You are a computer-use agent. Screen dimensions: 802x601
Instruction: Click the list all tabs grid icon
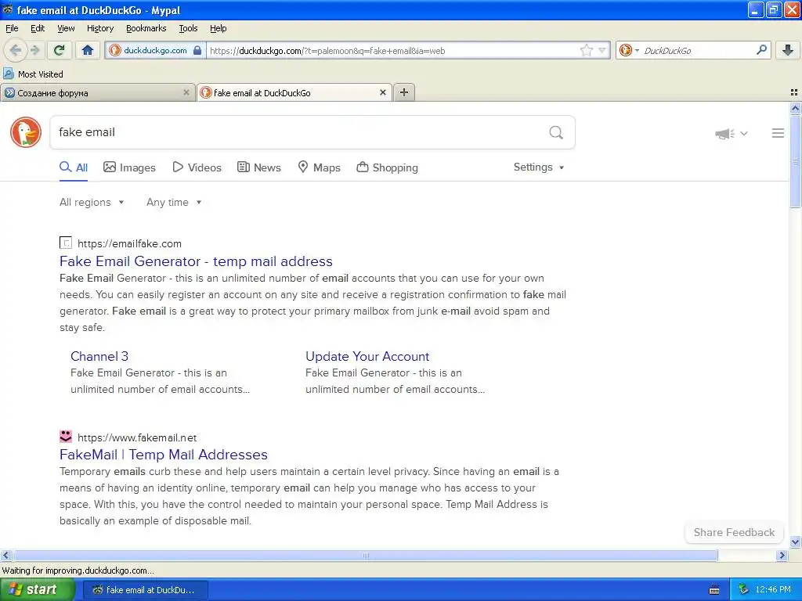pyautogui.click(x=794, y=92)
